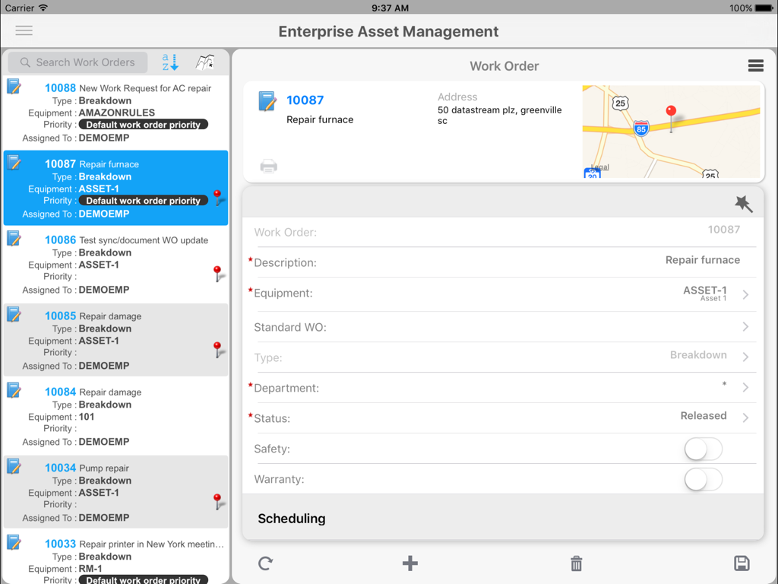Click the magic wand icon on form panel
Image resolution: width=778 pixels, height=584 pixels.
coord(743,204)
